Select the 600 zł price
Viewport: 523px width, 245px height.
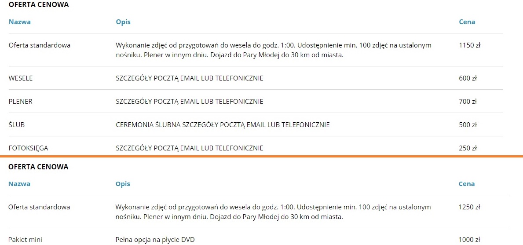(x=468, y=78)
